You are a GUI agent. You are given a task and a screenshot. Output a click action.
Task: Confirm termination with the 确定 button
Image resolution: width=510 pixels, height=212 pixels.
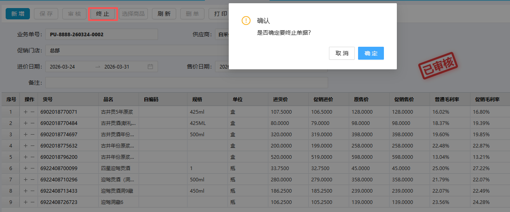click(371, 53)
